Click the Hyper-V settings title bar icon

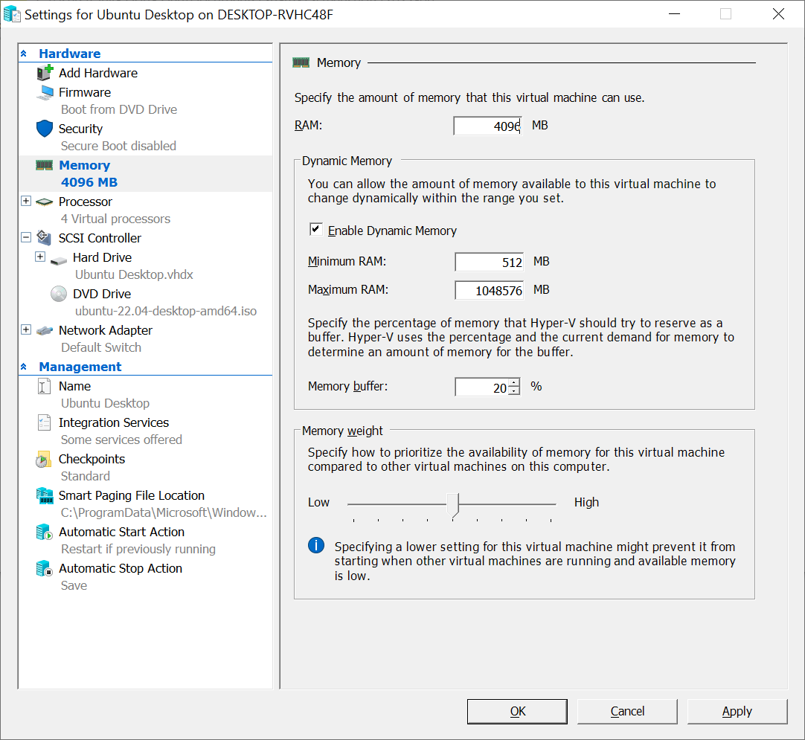12,14
